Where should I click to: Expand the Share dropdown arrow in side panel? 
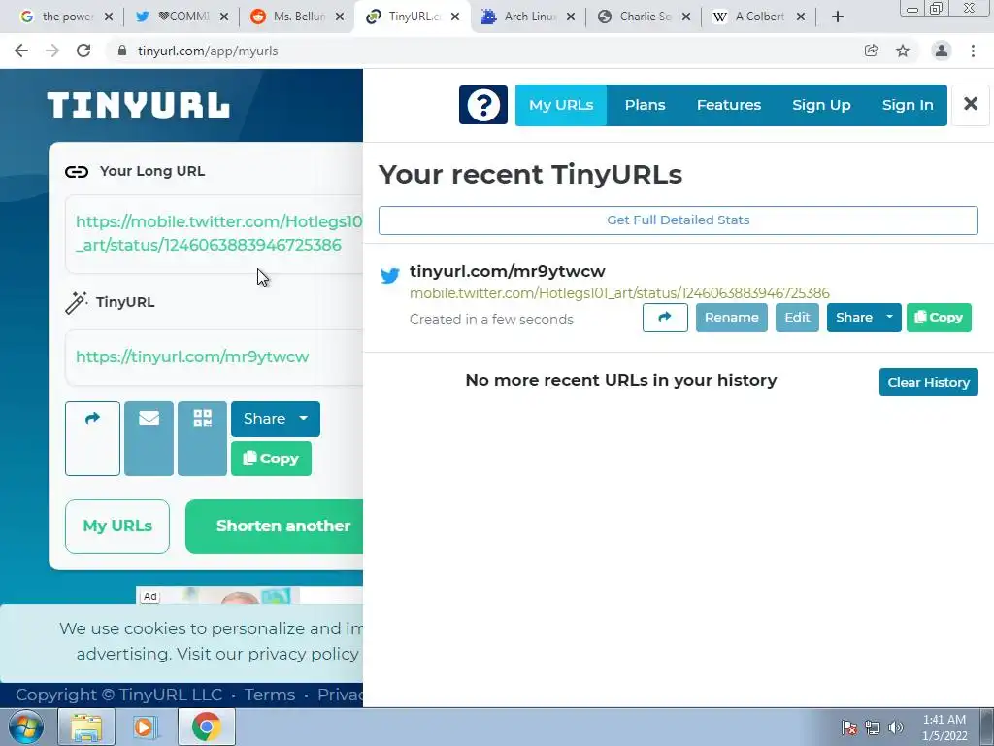click(x=890, y=318)
